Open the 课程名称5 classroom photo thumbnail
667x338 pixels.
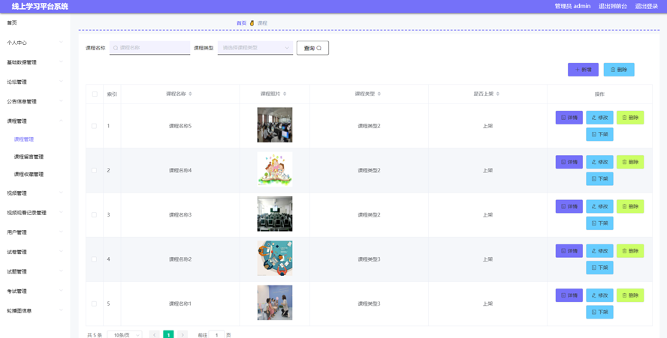click(275, 125)
